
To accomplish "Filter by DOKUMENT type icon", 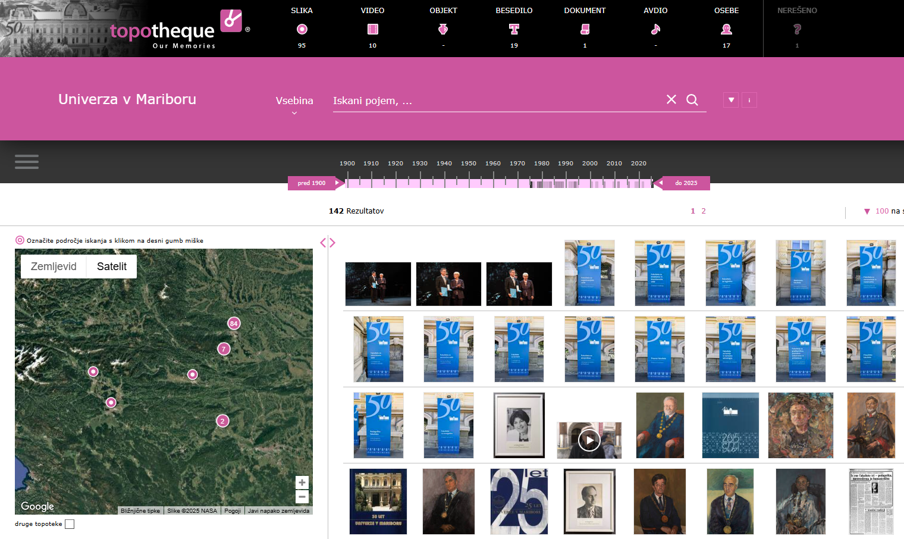I will tap(585, 29).
